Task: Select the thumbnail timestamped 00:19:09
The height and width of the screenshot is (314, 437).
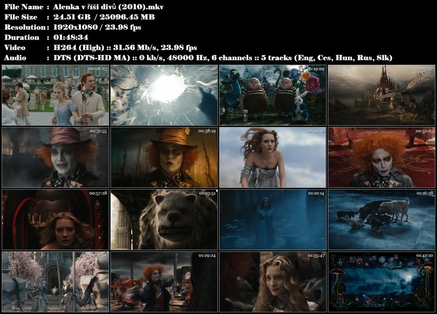Action: tap(273, 95)
